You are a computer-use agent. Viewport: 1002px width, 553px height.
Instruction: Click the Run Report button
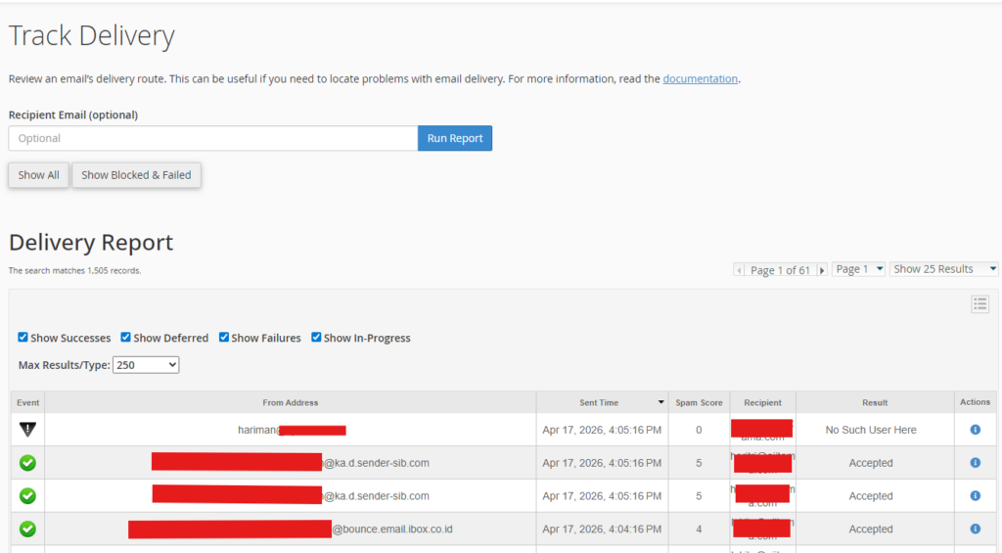(x=454, y=139)
